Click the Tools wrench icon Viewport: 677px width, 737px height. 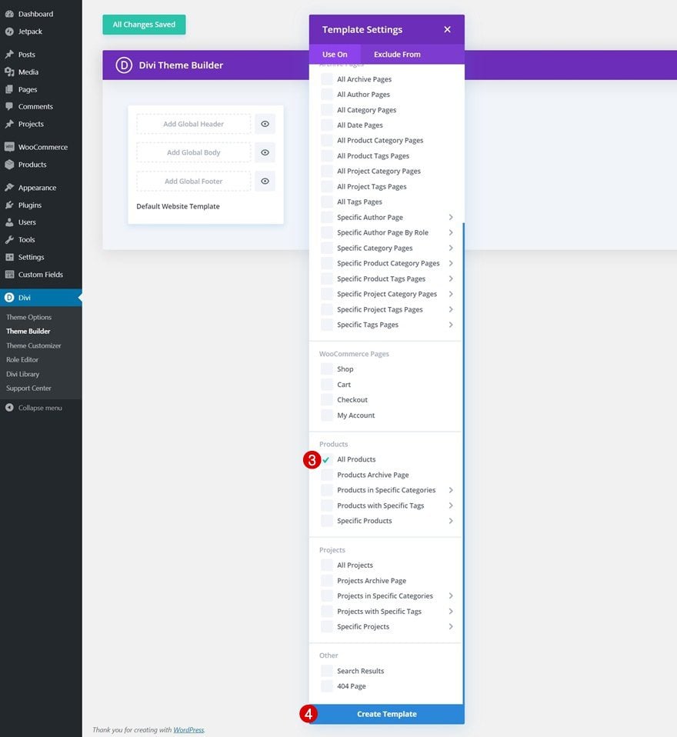click(9, 240)
